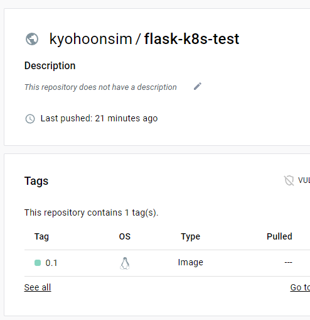Click the green status indicator for tag 0.1
310x320 pixels.
click(38, 263)
